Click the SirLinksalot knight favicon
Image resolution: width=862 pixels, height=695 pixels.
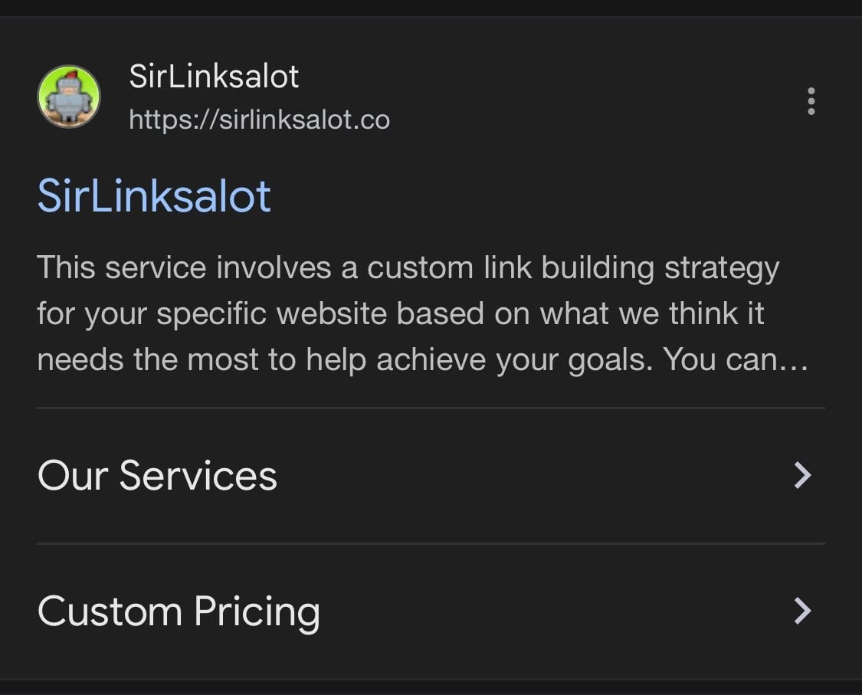[69, 97]
